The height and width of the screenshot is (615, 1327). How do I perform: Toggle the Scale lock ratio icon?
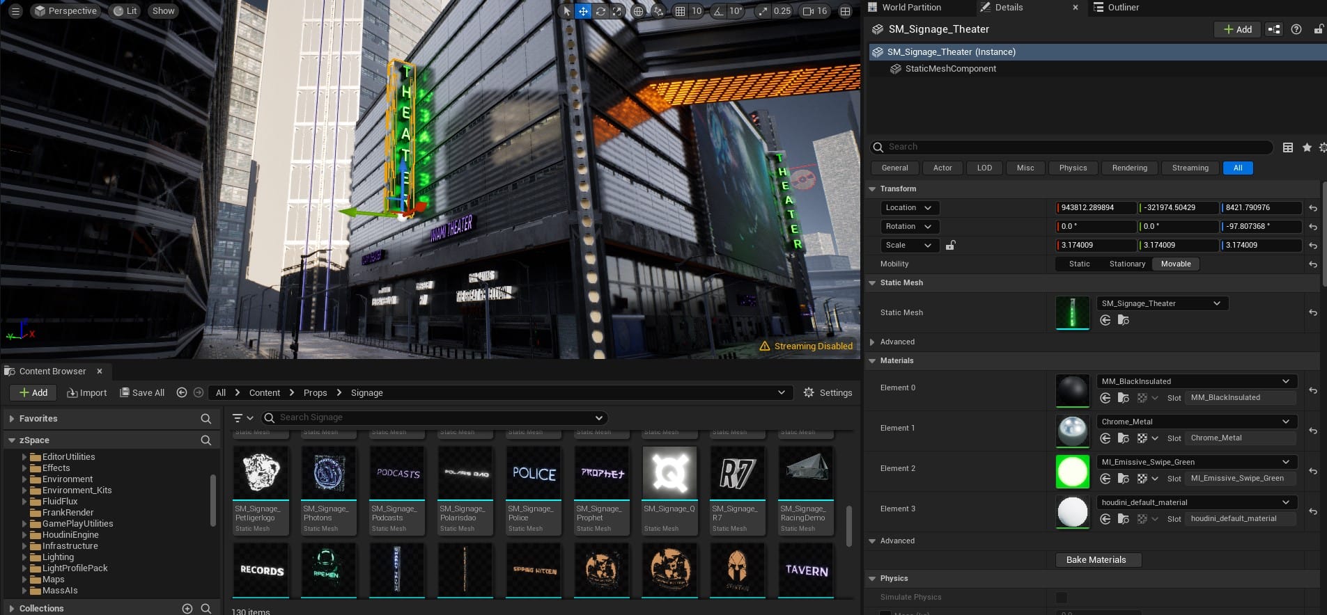[950, 246]
